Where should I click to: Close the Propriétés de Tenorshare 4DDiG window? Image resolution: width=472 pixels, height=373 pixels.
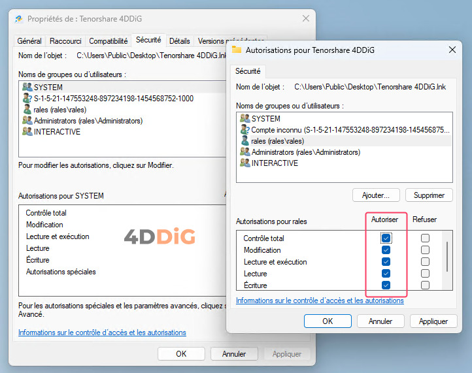point(306,19)
